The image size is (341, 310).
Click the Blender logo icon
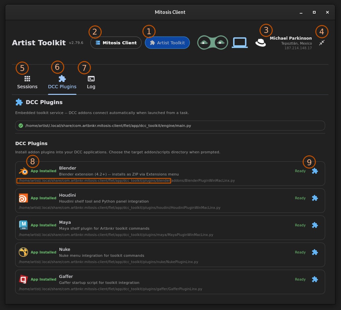[x=23, y=171]
